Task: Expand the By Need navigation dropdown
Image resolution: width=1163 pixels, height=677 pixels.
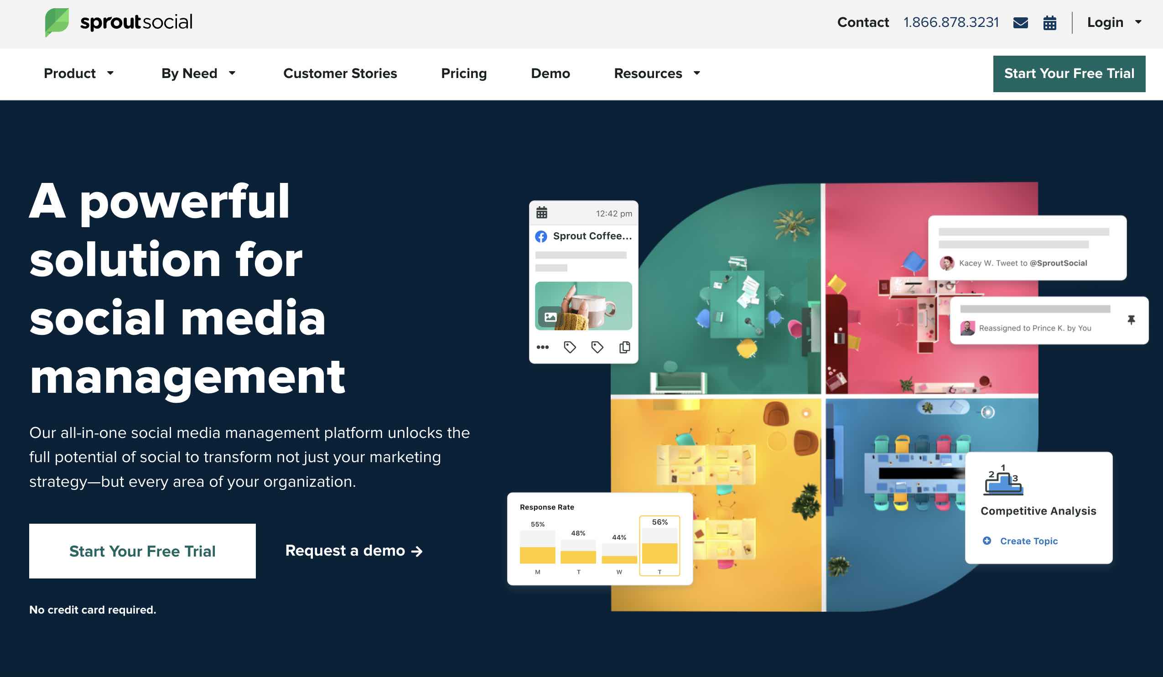Action: (199, 73)
